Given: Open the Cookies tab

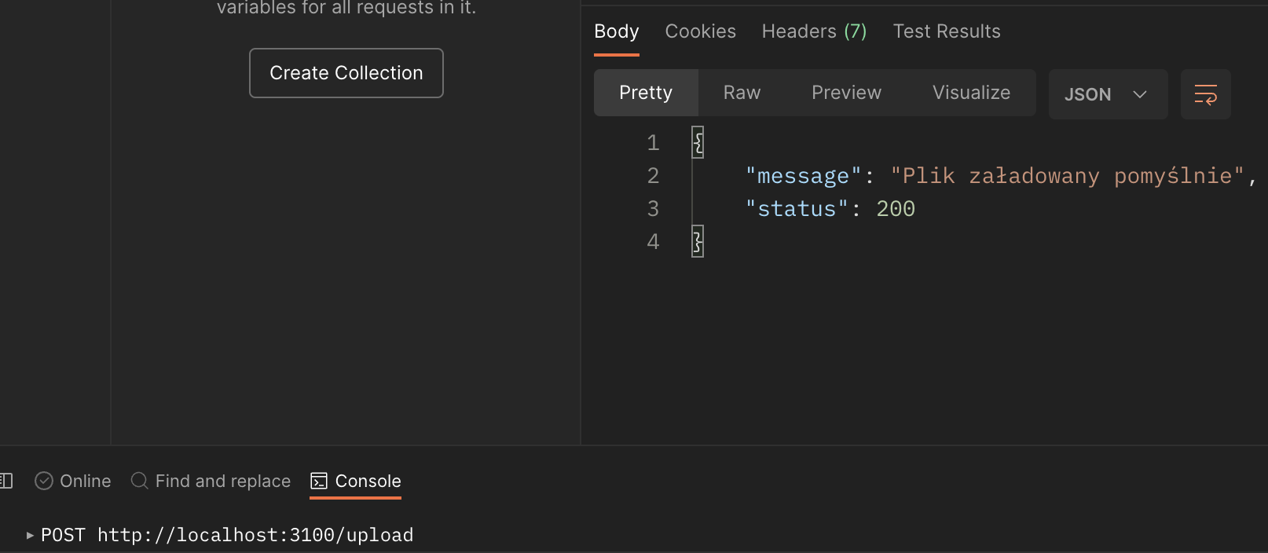Looking at the screenshot, I should 700,31.
